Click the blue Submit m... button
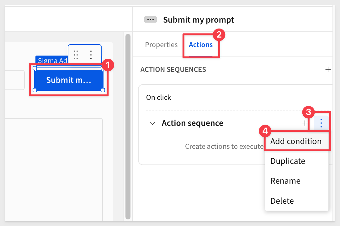Image resolution: width=340 pixels, height=226 pixels. point(69,80)
